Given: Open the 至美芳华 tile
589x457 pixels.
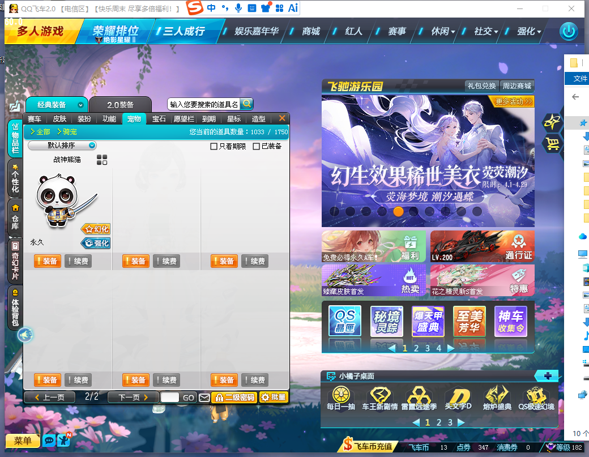Looking at the screenshot, I should pos(469,321).
